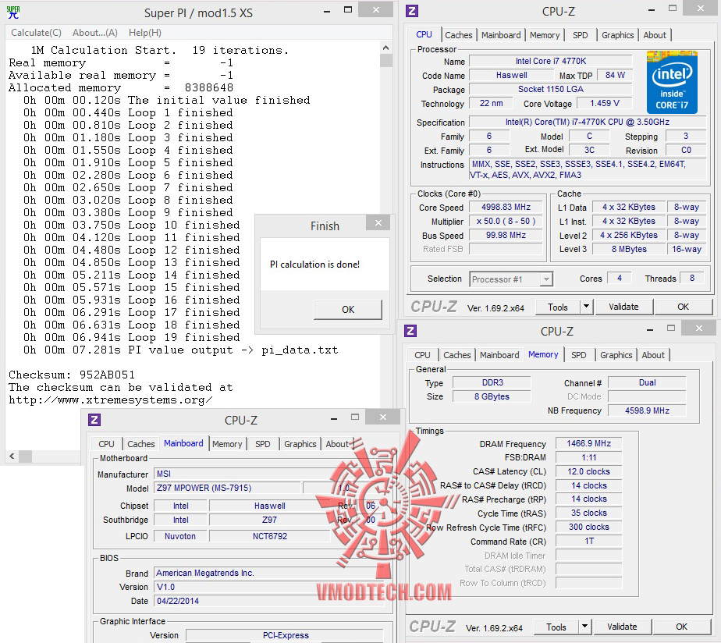
Task: Select CPU tab in Memory CPU-Z window
Action: (422, 355)
